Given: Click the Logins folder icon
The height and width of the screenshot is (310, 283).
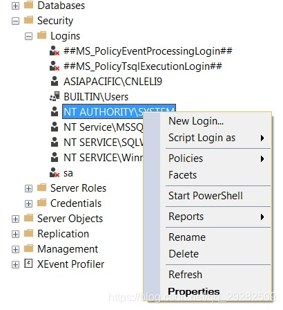Looking at the screenshot, I should 42,35.
